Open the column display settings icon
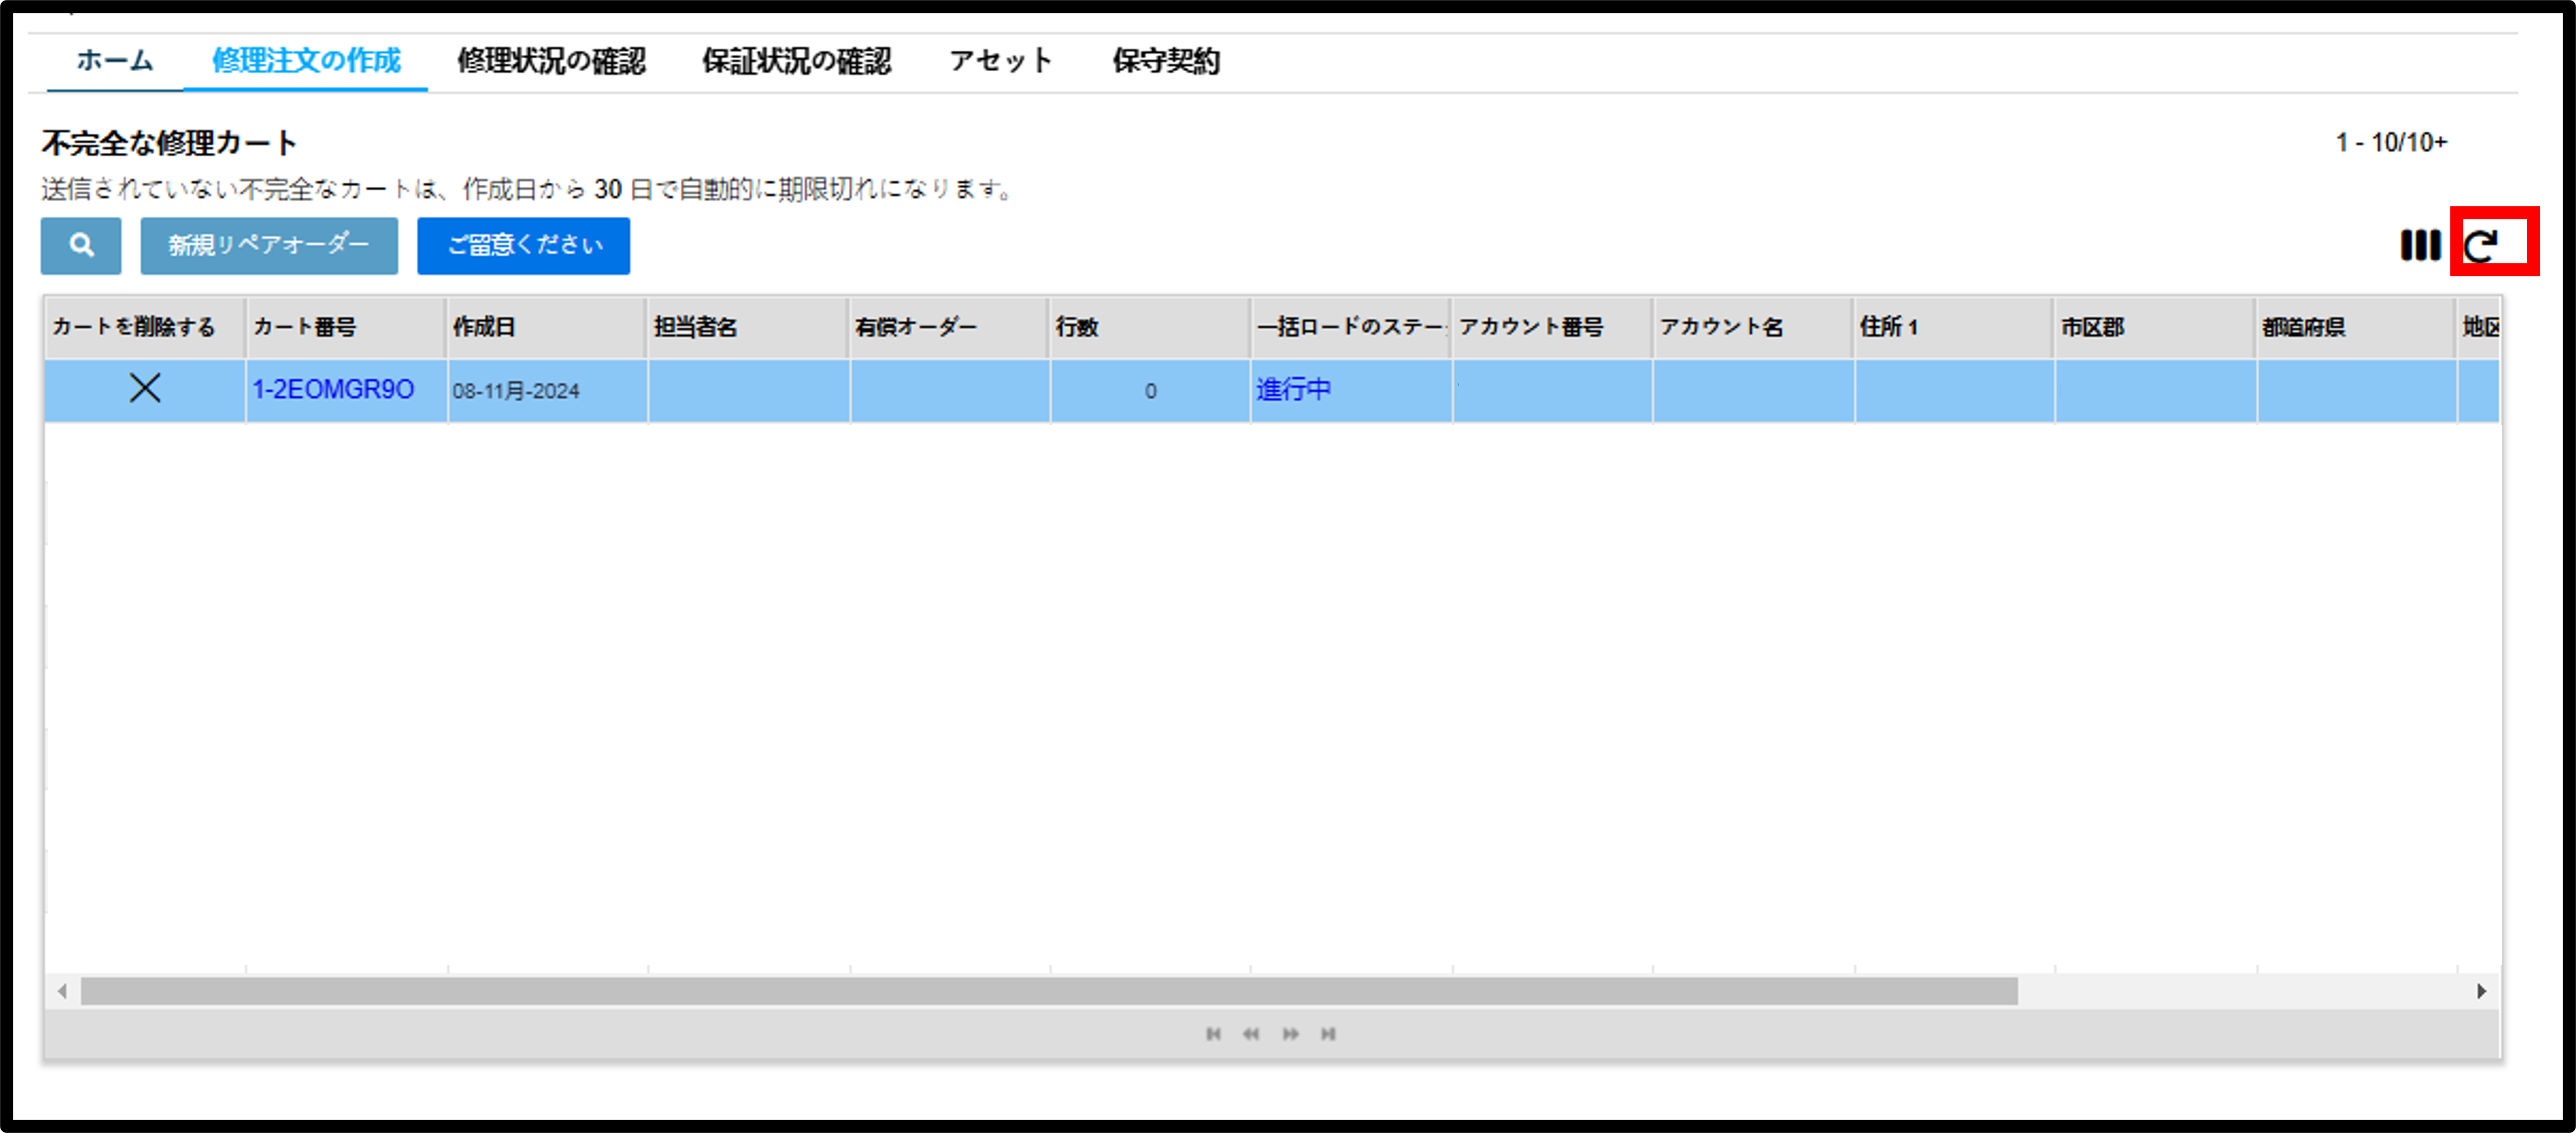 pos(2420,245)
